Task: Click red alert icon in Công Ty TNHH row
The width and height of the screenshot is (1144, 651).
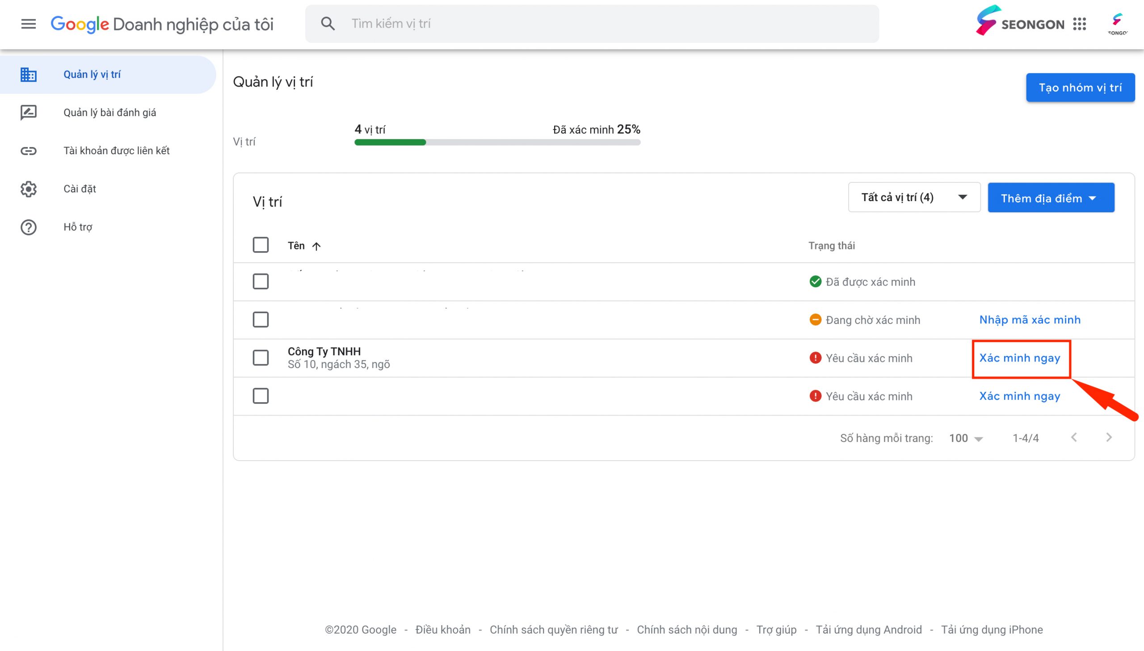Action: point(816,358)
